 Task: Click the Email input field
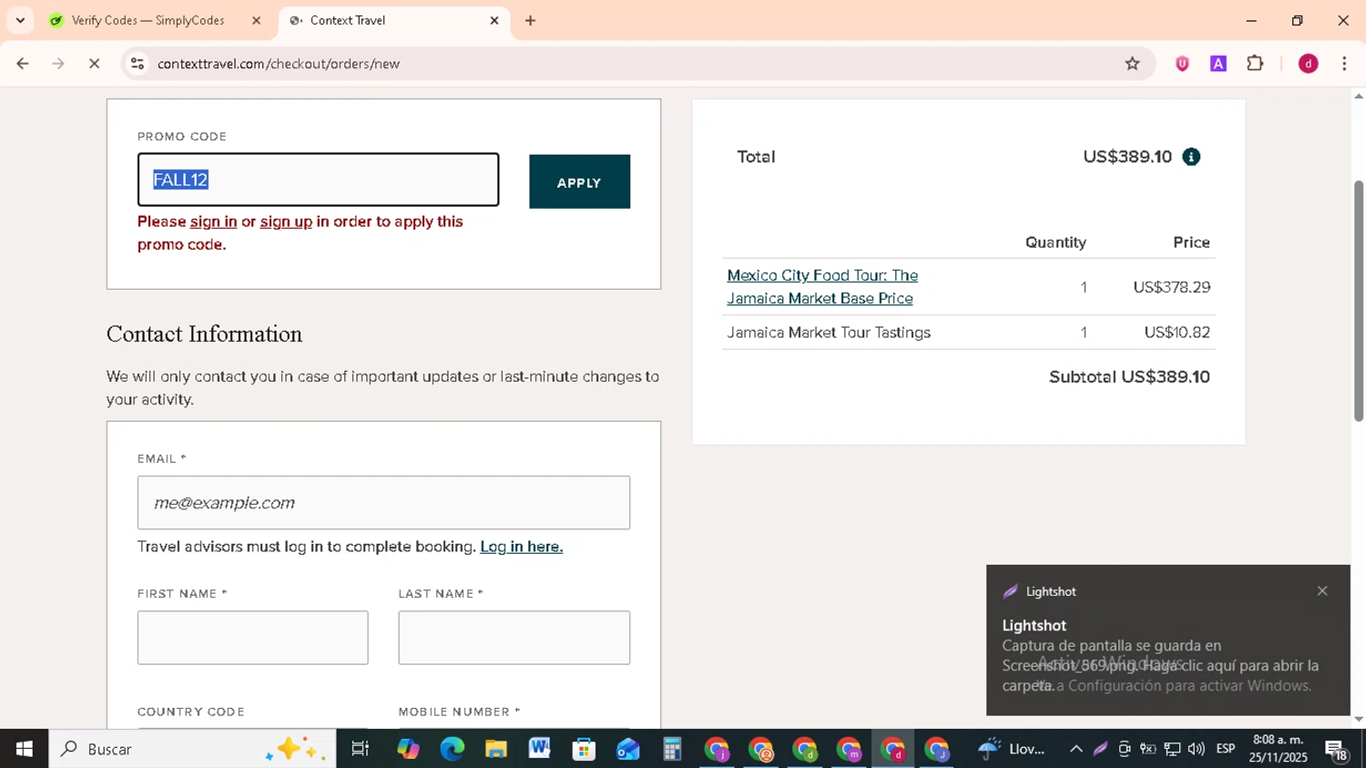point(383,502)
